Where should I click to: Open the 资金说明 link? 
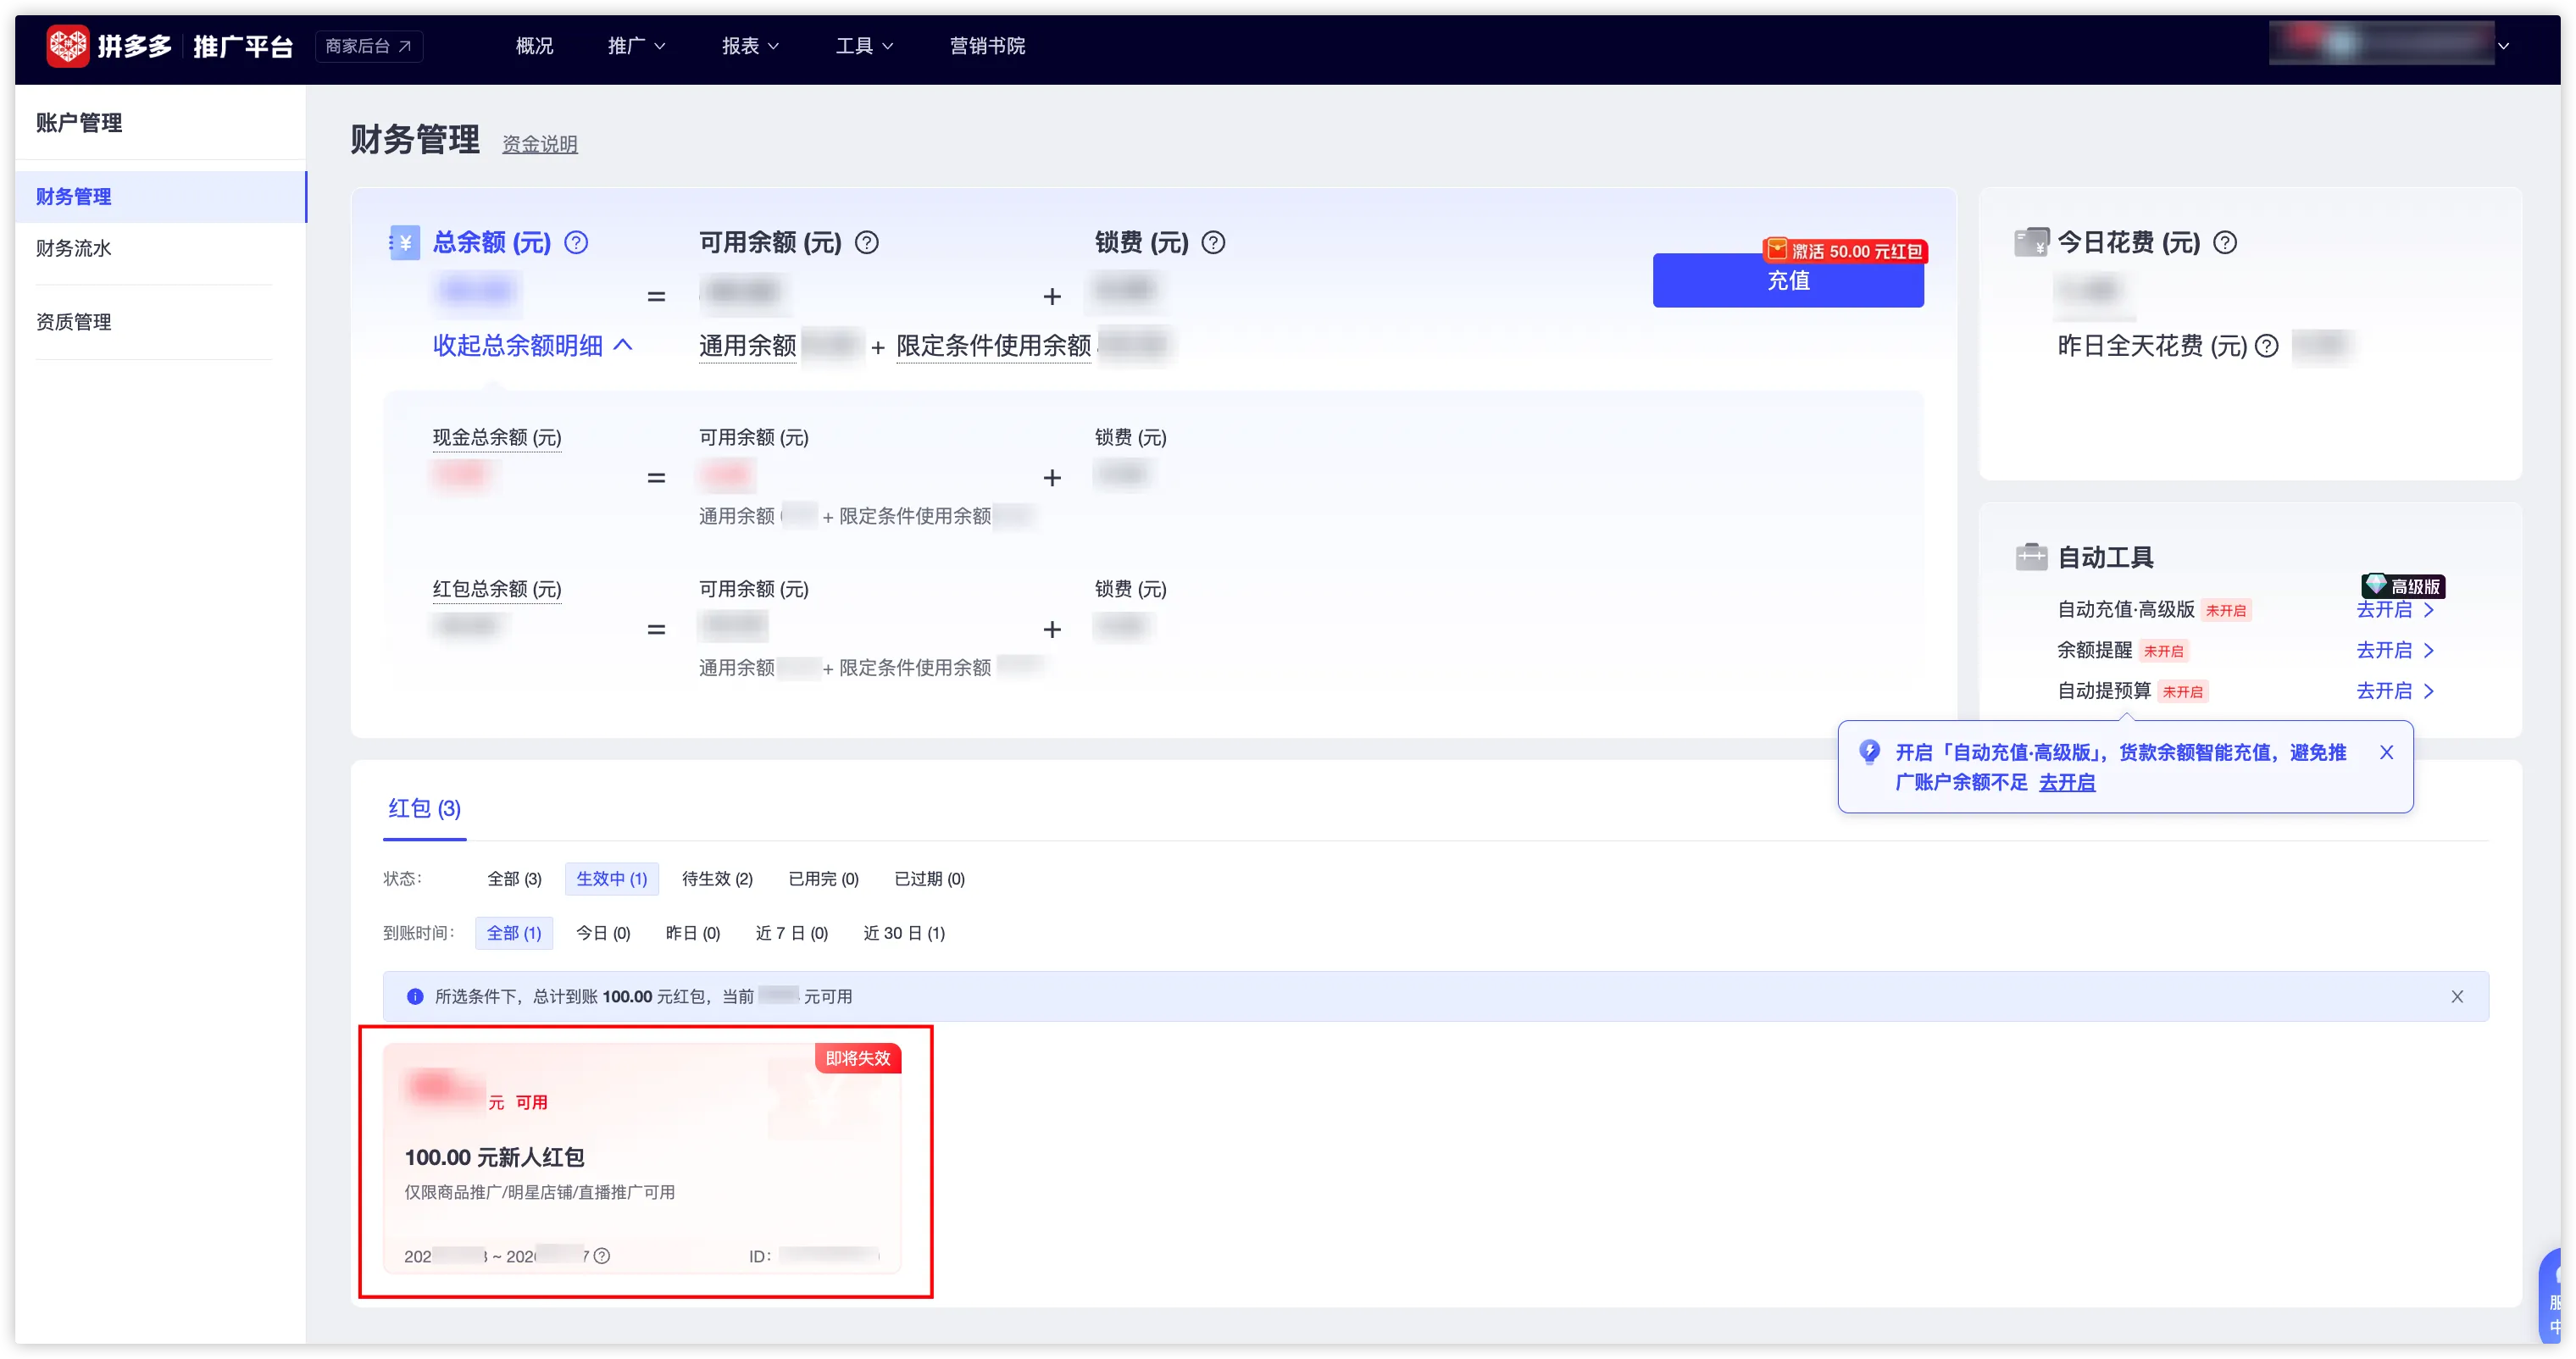[540, 144]
